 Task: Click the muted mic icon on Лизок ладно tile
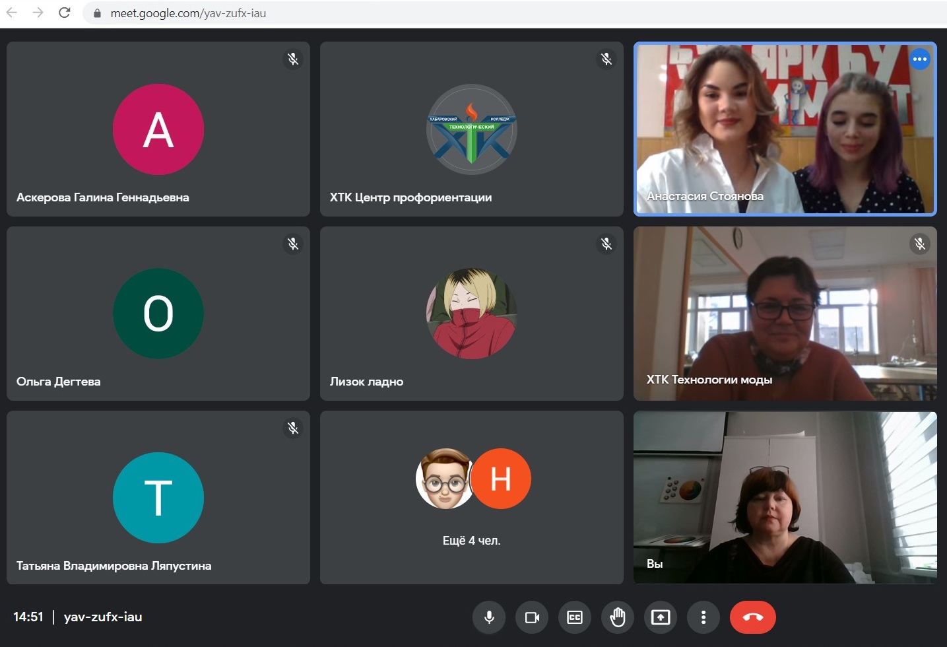pos(606,244)
